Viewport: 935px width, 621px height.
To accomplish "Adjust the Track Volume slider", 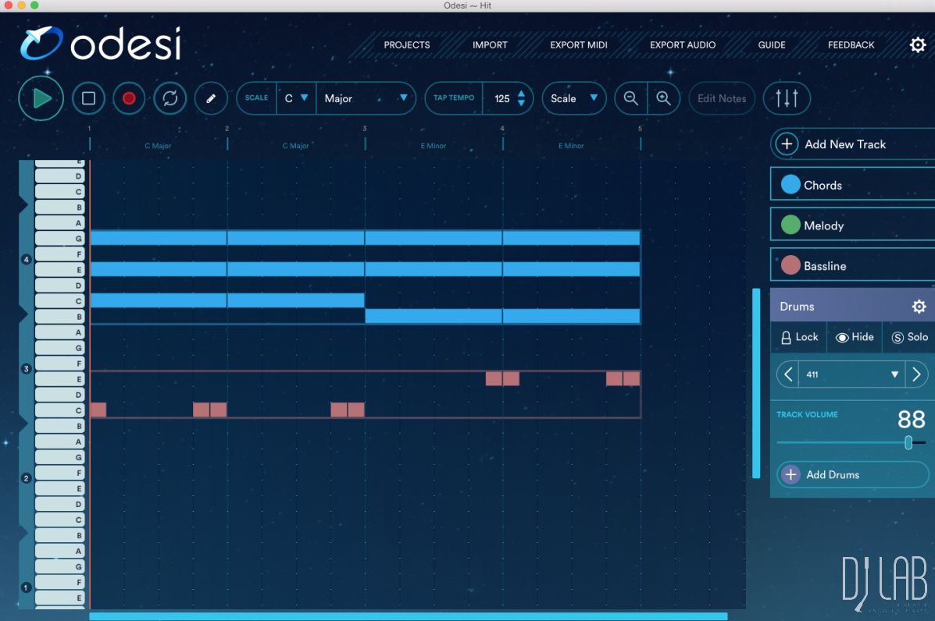I will click(908, 442).
